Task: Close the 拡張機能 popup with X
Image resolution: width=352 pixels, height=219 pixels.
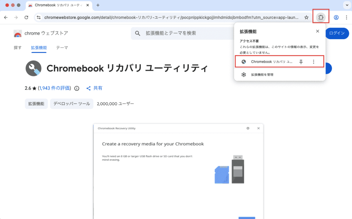Action: [317, 31]
